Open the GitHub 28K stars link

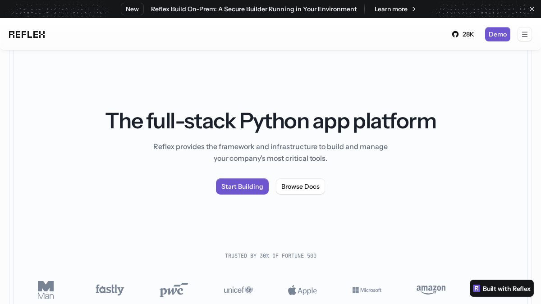coord(463,34)
